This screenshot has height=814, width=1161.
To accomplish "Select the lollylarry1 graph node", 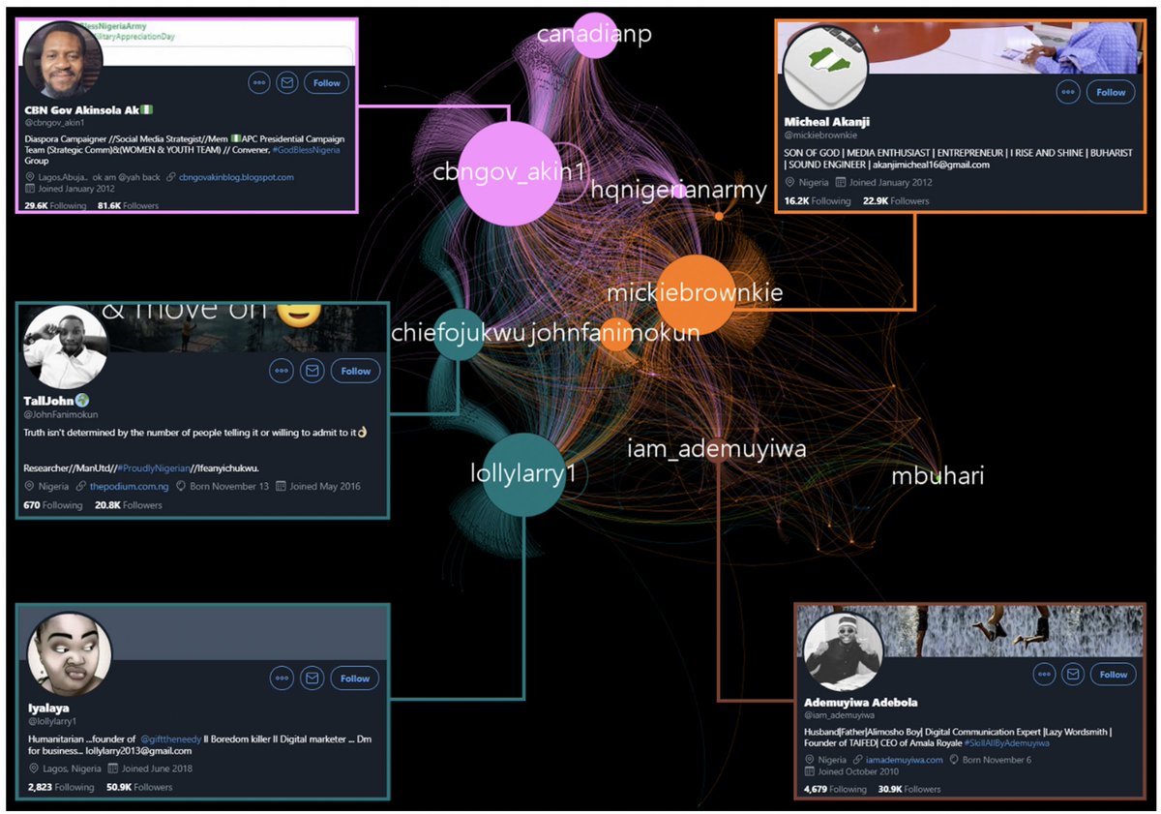I will tap(523, 474).
